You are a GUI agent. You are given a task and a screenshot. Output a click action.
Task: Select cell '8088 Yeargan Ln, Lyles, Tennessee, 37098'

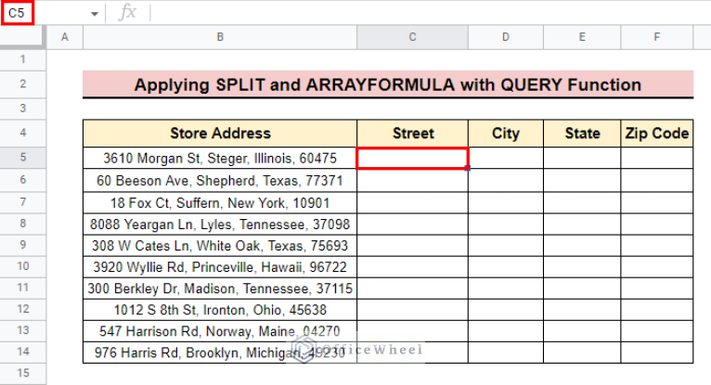[x=220, y=225]
